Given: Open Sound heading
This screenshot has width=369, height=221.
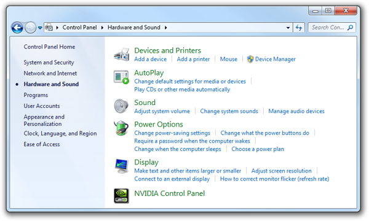Looking at the screenshot, I should tap(145, 103).
